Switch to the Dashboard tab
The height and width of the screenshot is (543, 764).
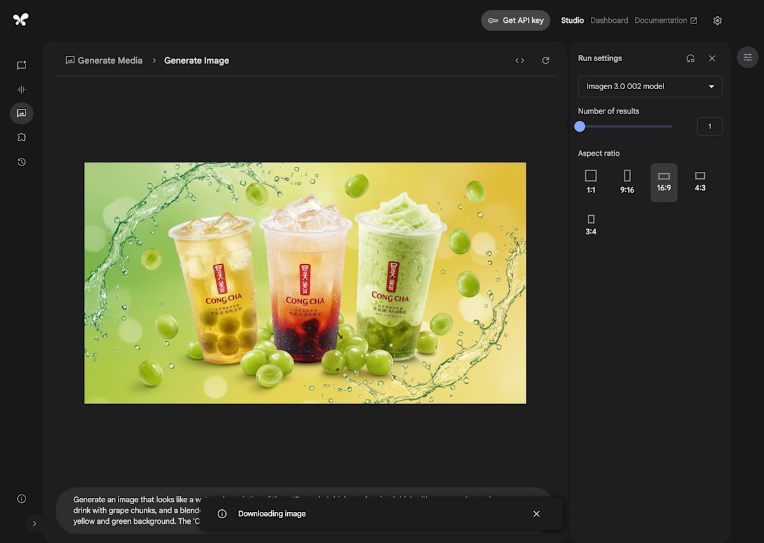[609, 20]
